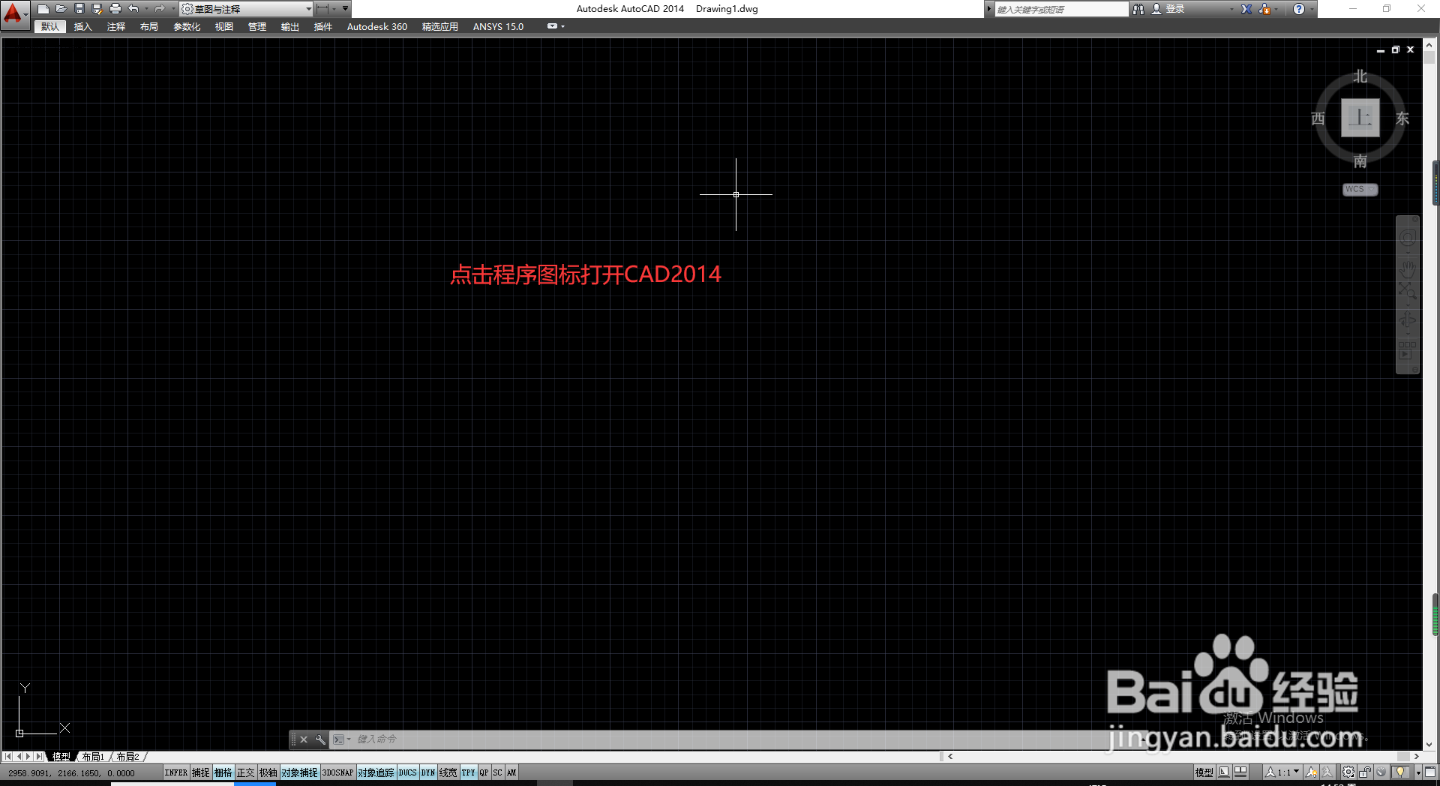Toggle 对象追踪 object tracking in status bar
This screenshot has width=1440, height=786.
[x=376, y=772]
